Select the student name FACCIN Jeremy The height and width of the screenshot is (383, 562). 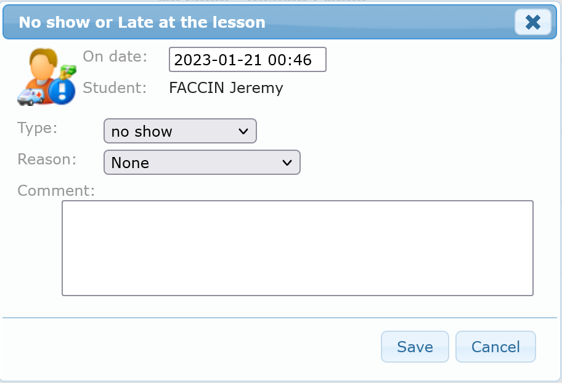click(226, 88)
